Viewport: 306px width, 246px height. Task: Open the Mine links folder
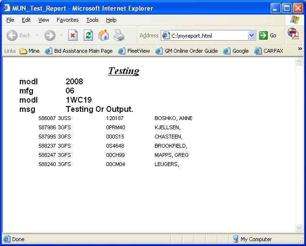pos(30,51)
